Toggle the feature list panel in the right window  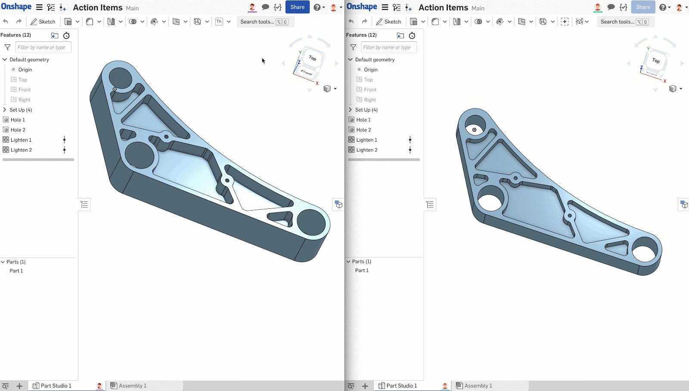pyautogui.click(x=430, y=205)
